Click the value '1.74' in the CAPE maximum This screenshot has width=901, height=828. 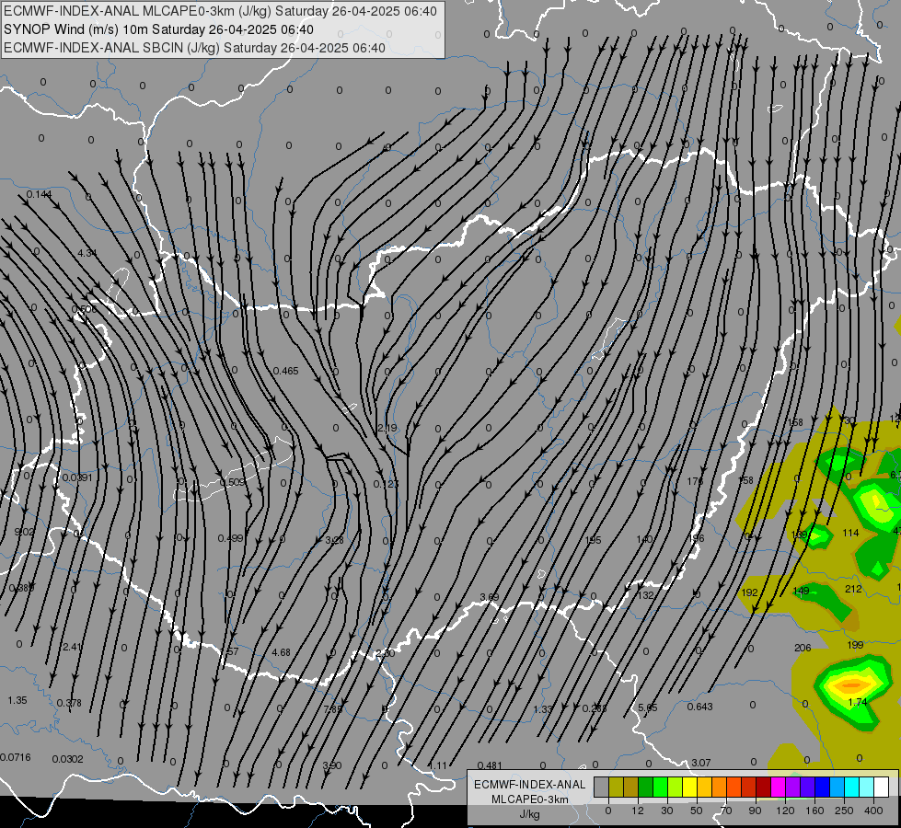[x=858, y=702]
